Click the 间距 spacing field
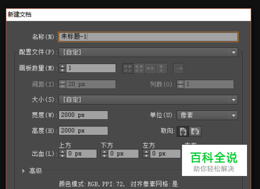 pos(91,84)
